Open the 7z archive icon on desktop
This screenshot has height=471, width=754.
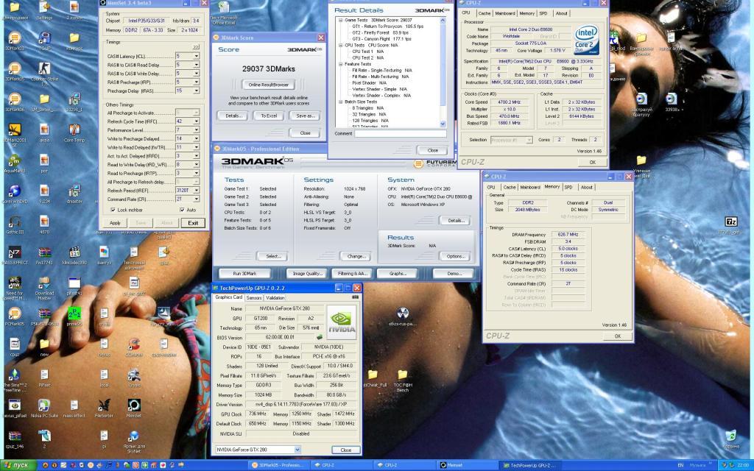731,222
